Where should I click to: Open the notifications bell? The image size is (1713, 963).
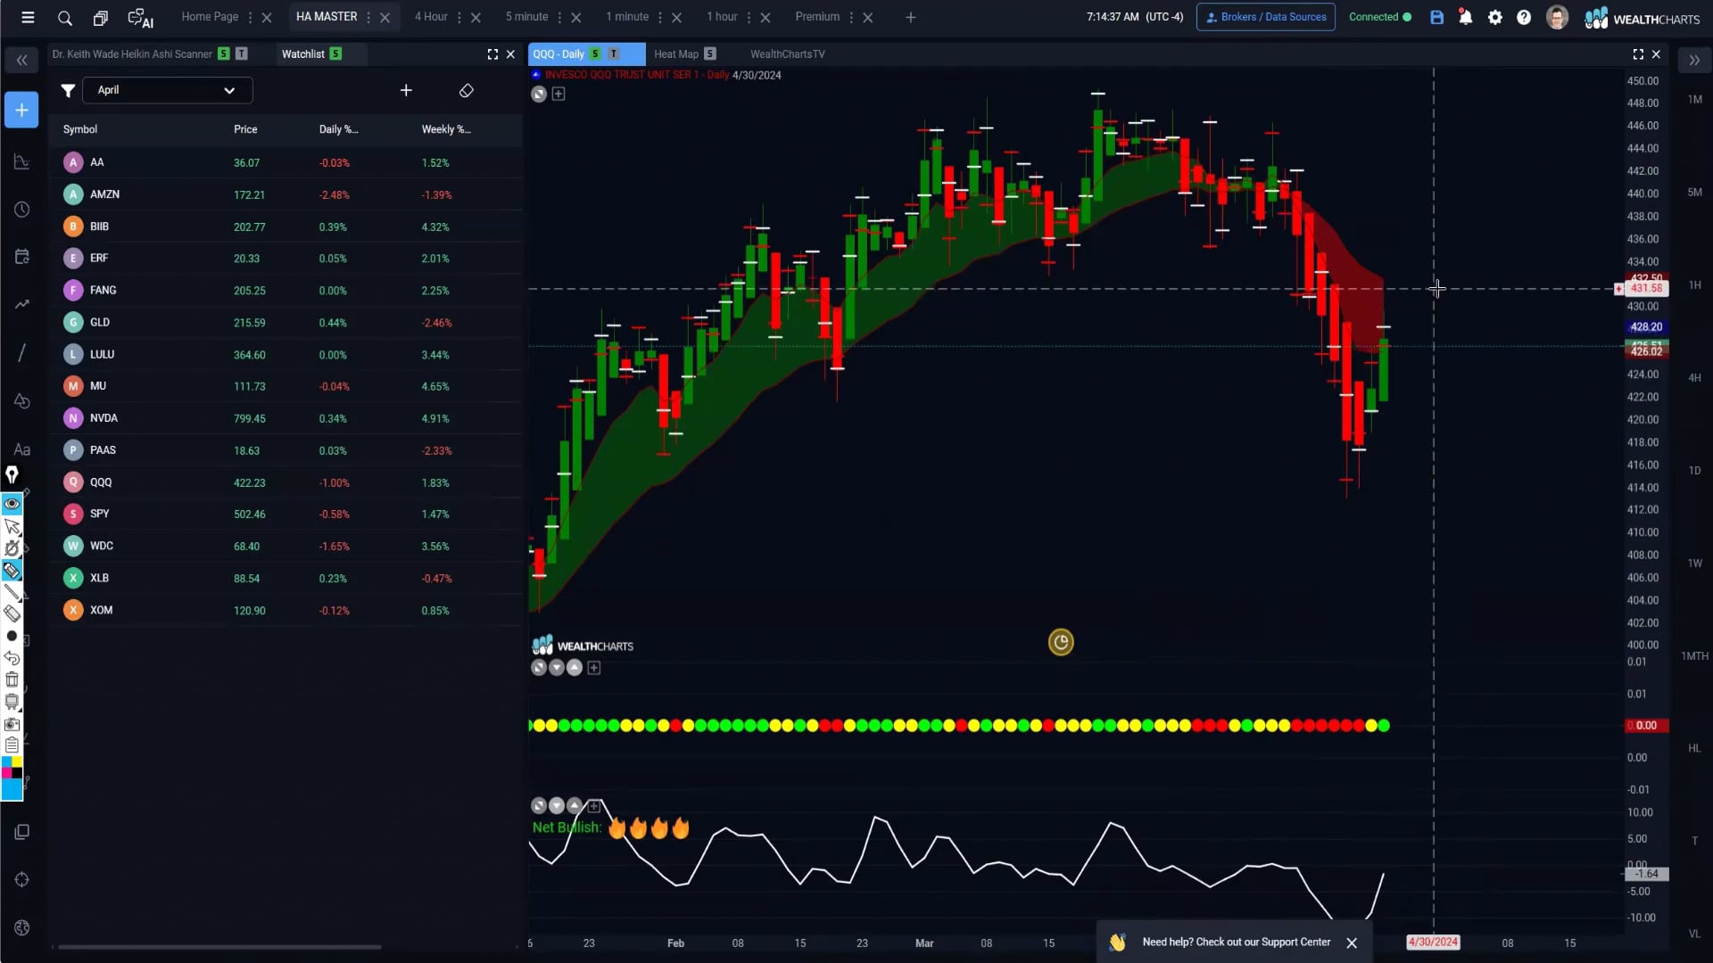pyautogui.click(x=1466, y=17)
